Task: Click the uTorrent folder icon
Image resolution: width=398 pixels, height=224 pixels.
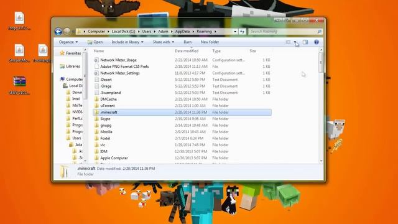Action: click(96, 106)
